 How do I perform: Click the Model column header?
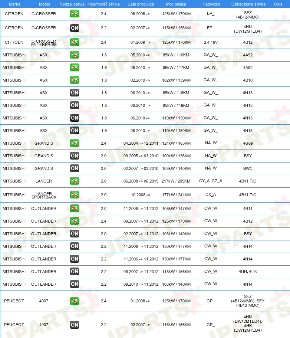pos(44,4)
